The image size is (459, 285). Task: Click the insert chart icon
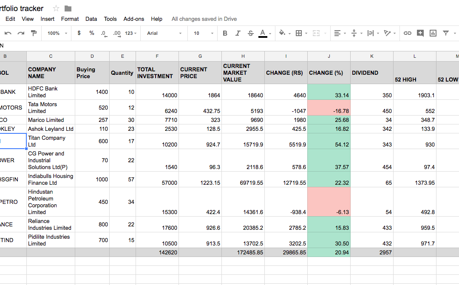433,34
